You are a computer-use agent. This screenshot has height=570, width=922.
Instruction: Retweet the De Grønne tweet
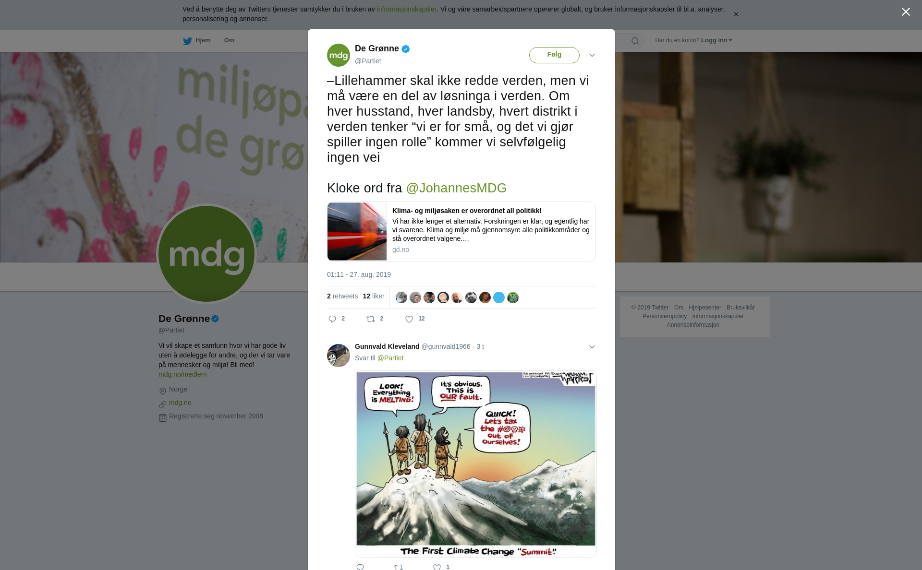(x=371, y=319)
